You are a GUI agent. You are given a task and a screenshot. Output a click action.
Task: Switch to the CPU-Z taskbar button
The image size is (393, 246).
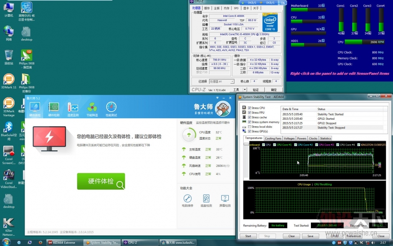[140, 243]
